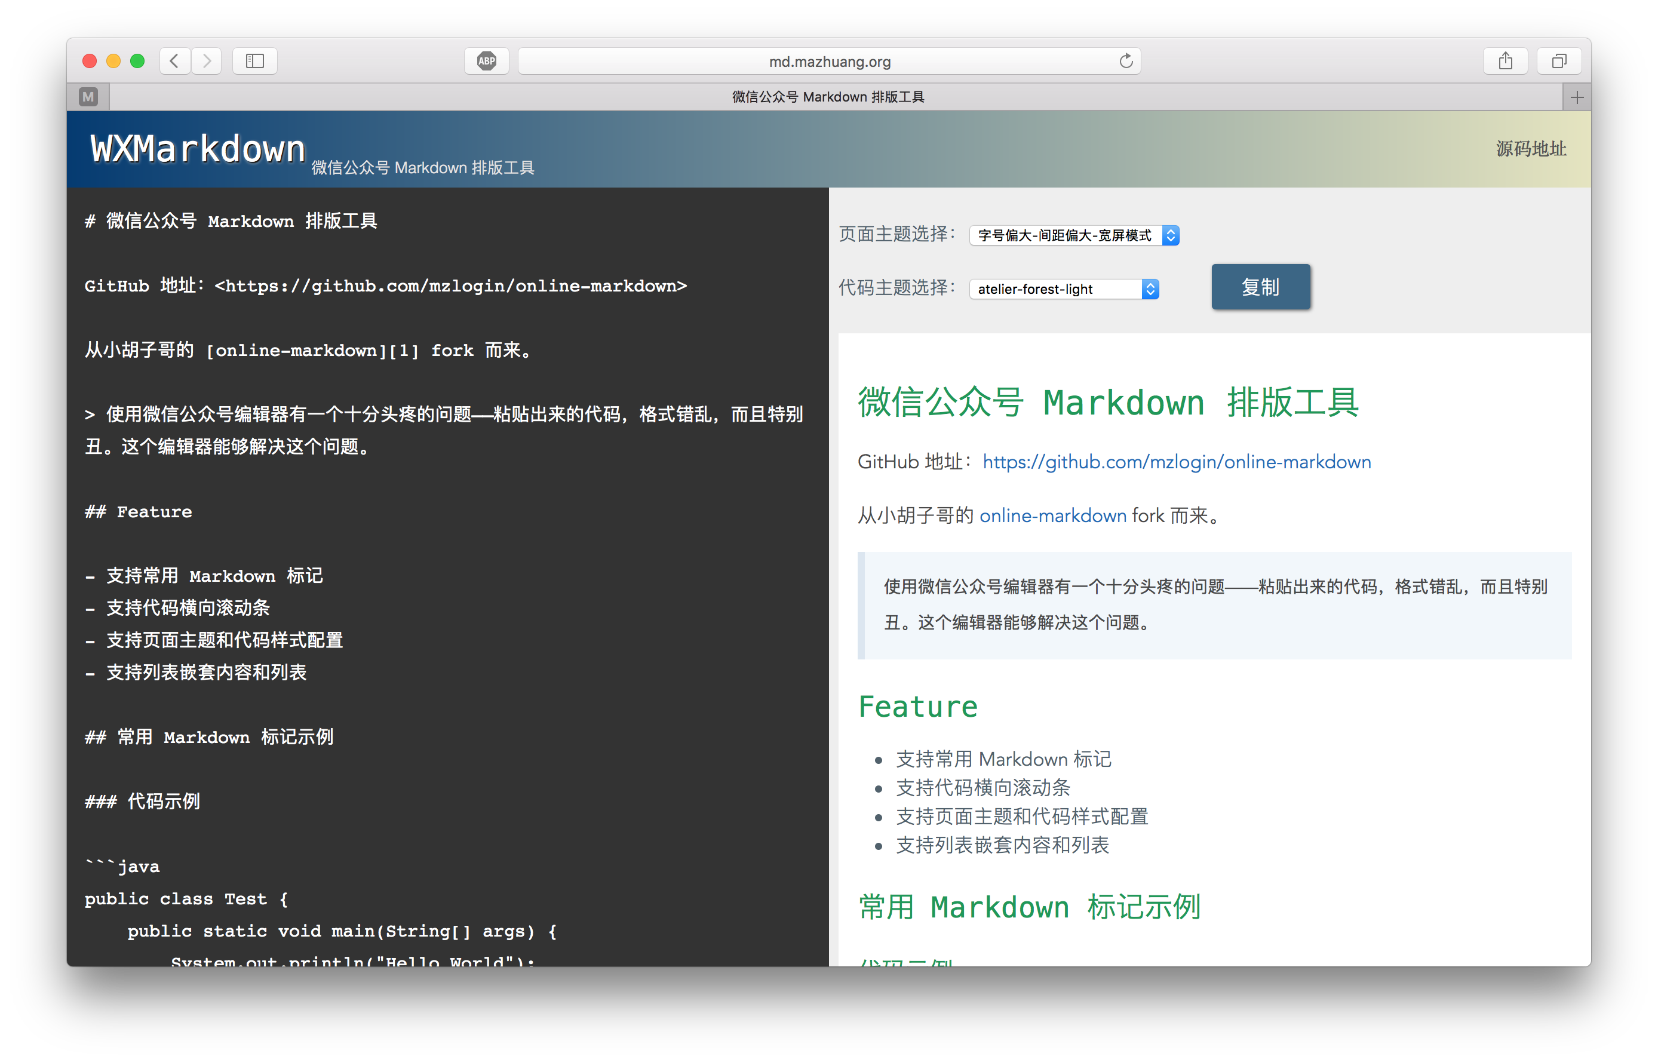The image size is (1658, 1062).
Task: Click the 复制 copy button
Action: (x=1260, y=287)
